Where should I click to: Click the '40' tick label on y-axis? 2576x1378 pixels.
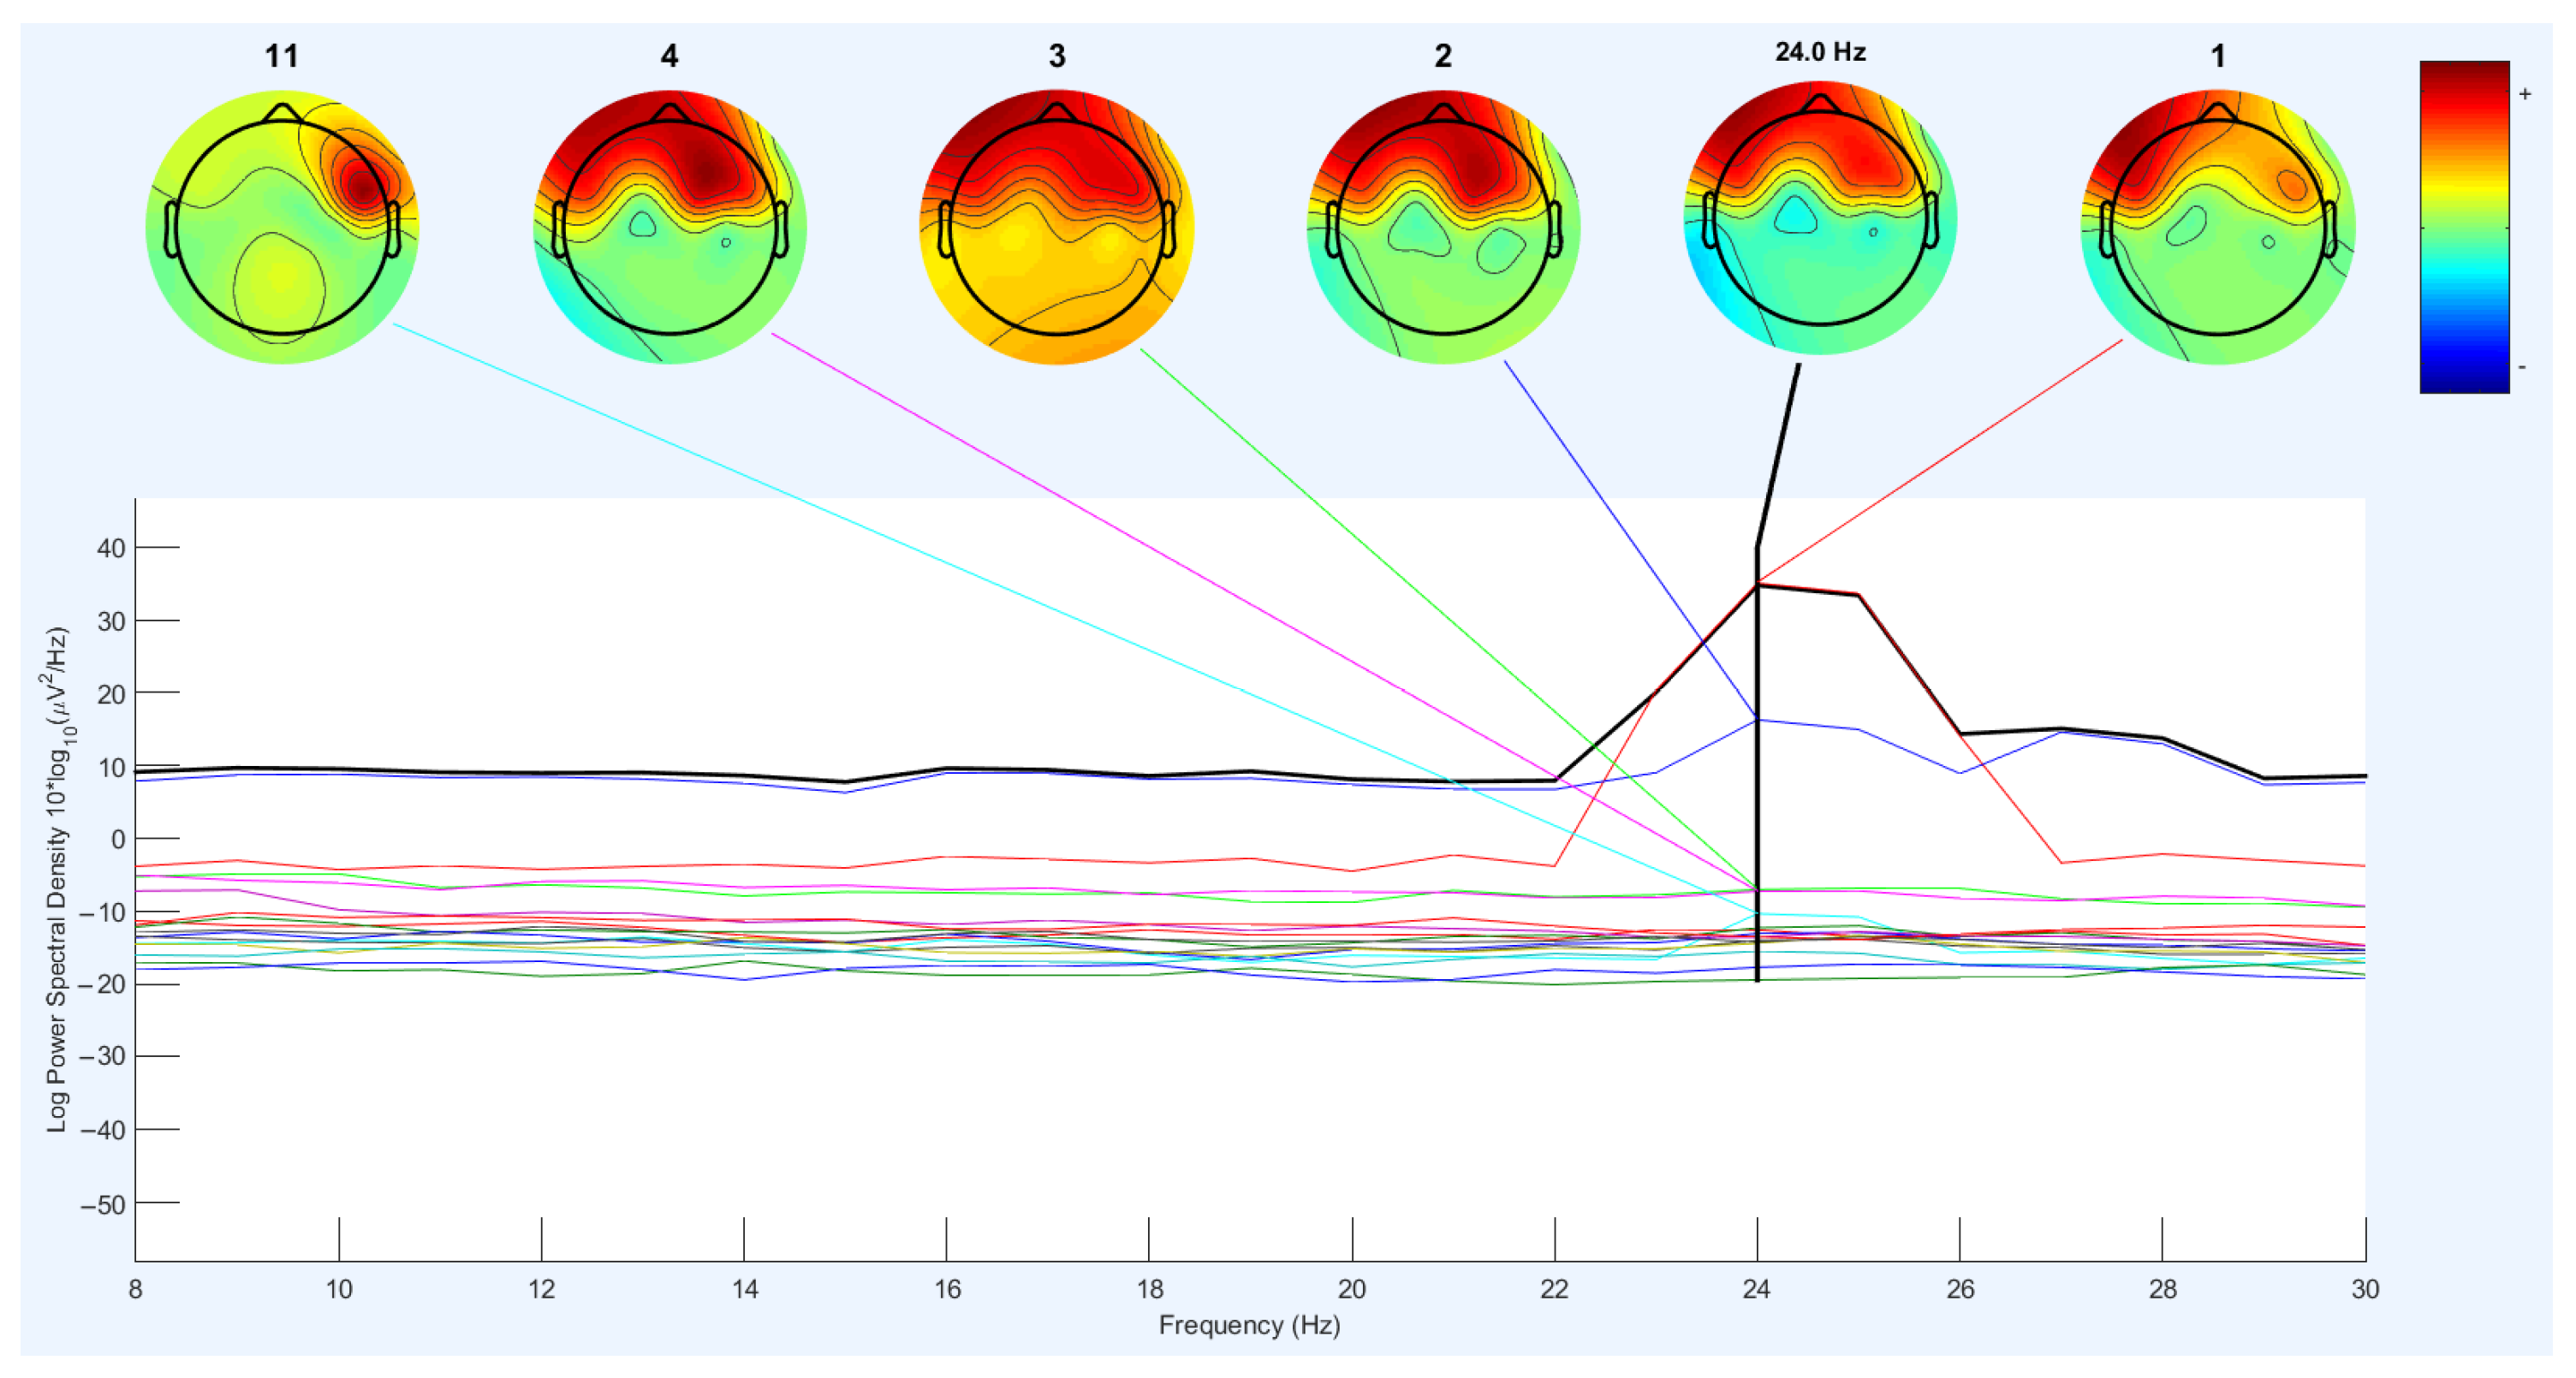click(111, 548)
